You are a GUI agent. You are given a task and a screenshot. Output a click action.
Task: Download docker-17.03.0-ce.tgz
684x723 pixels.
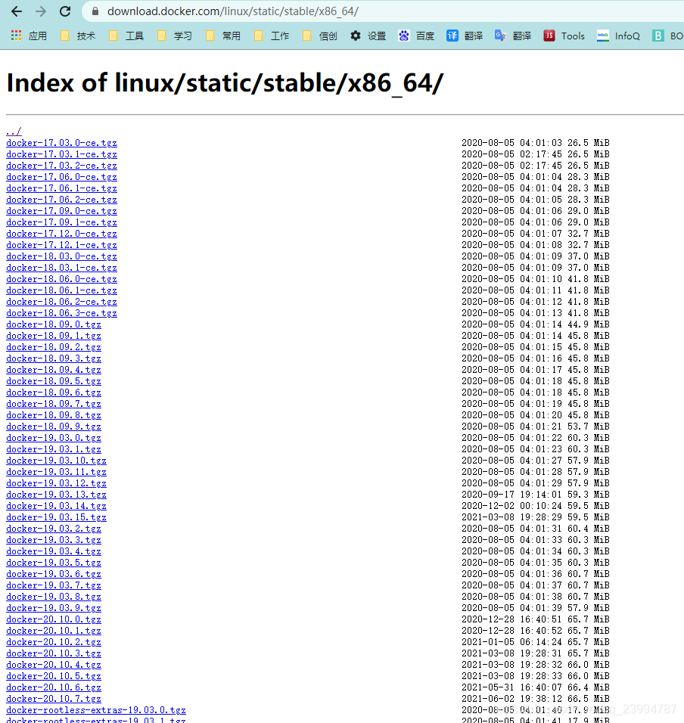[61, 143]
